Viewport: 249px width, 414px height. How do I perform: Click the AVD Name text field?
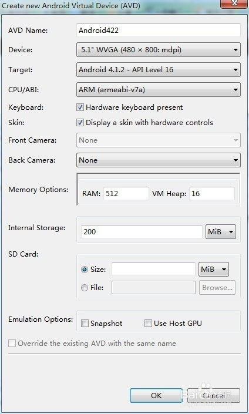(x=159, y=30)
